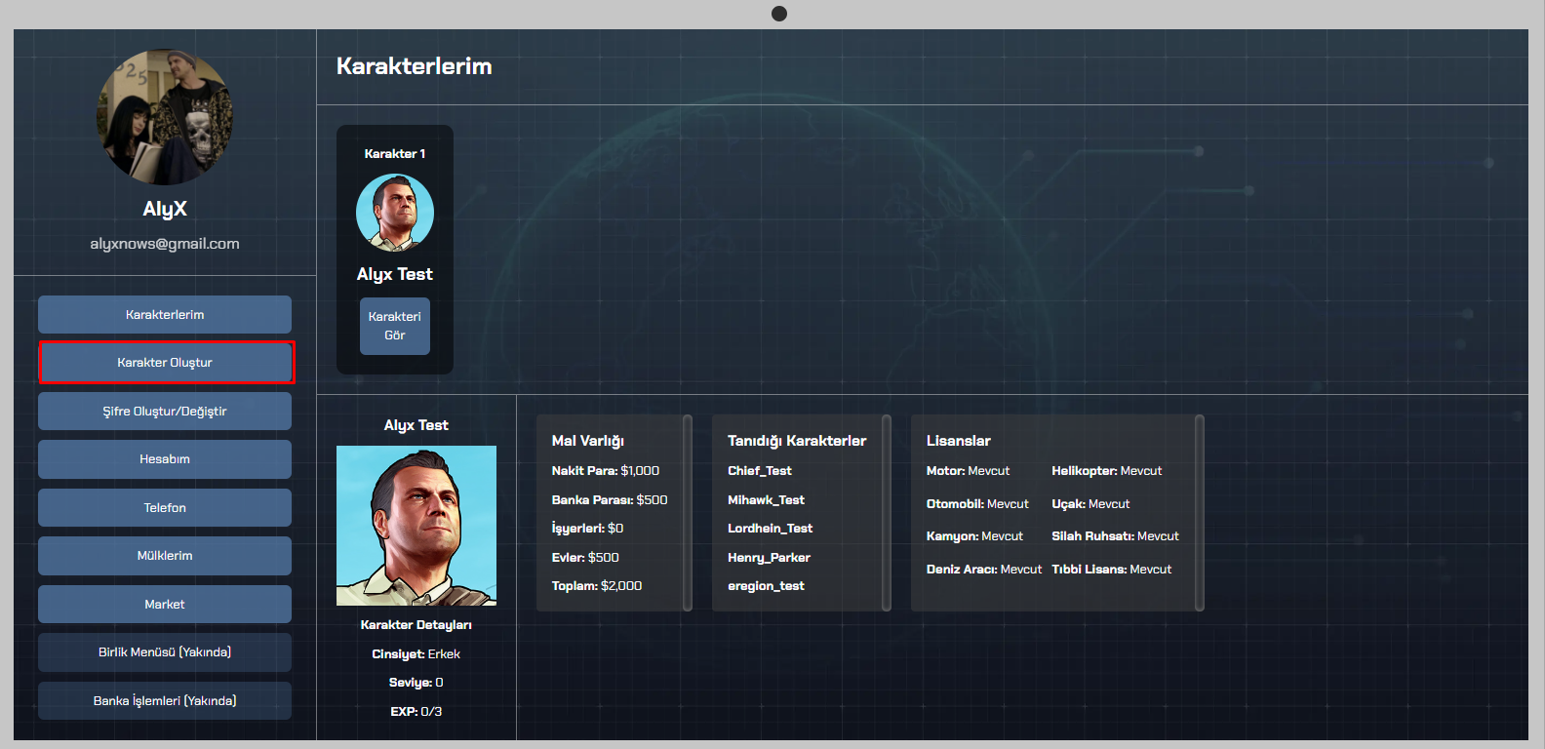Open the Karakterlerim menu item
Viewport: 1545px width, 749px height.
click(165, 315)
